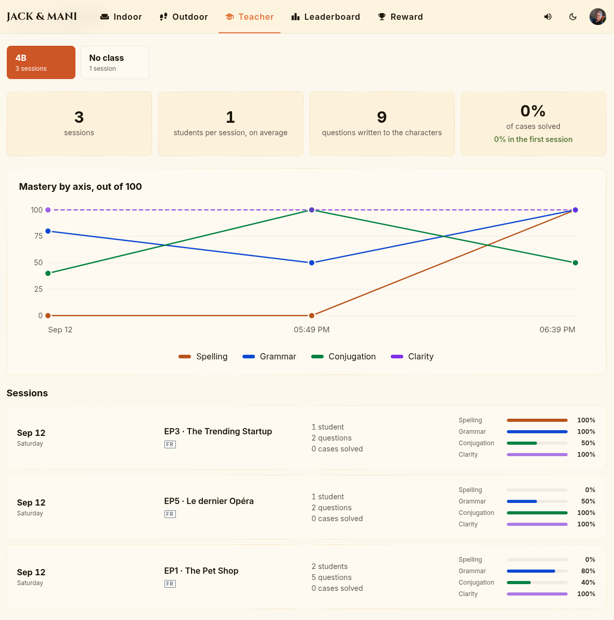Click the EP1 Grammar 80% progress bar
Image resolution: width=614 pixels, height=620 pixels.
[x=537, y=571]
